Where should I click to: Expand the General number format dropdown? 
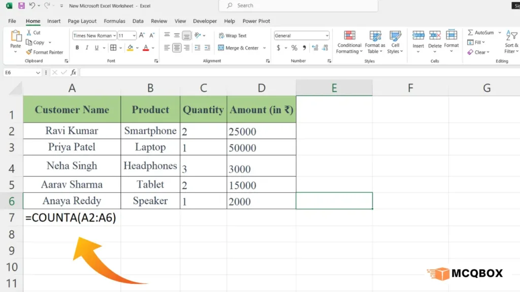point(327,36)
